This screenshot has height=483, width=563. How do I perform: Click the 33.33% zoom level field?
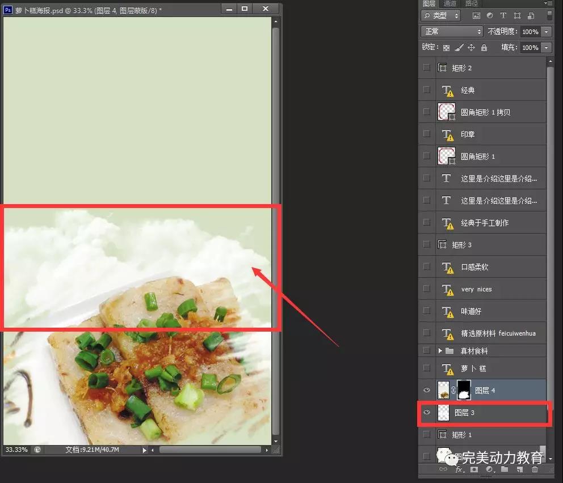(16, 450)
